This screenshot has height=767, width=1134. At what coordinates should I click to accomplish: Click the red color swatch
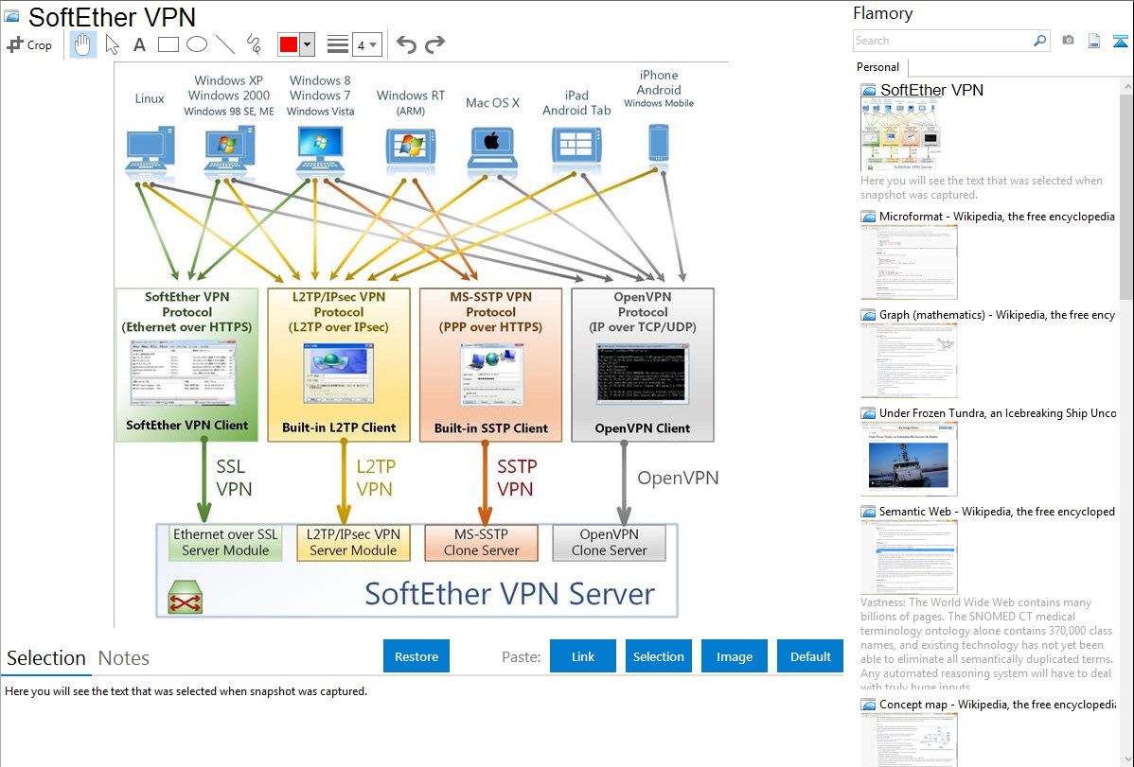289,44
